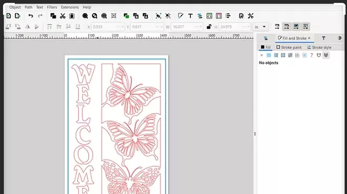
Task: Select even-odd fill rule icon
Action: [x=319, y=55]
